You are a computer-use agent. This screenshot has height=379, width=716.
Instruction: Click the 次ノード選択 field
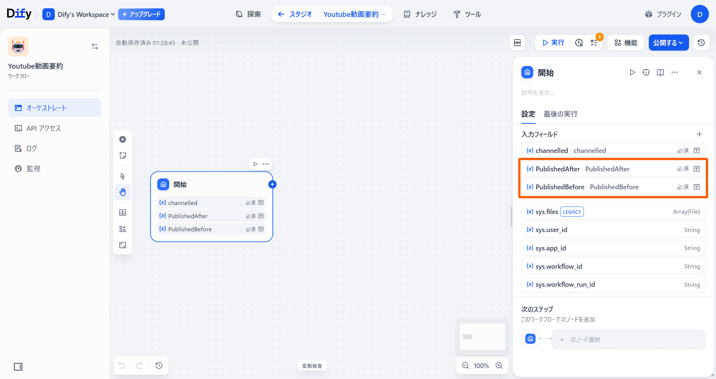point(628,340)
